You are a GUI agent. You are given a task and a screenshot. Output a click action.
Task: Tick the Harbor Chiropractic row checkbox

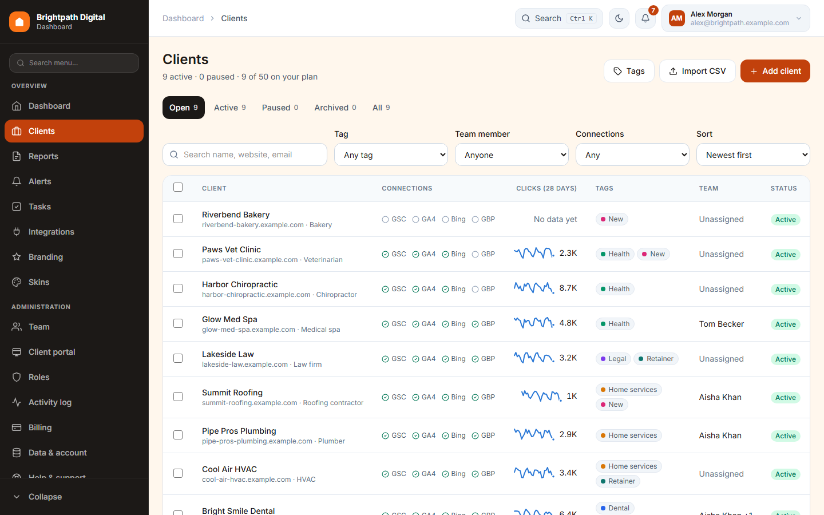coord(178,288)
